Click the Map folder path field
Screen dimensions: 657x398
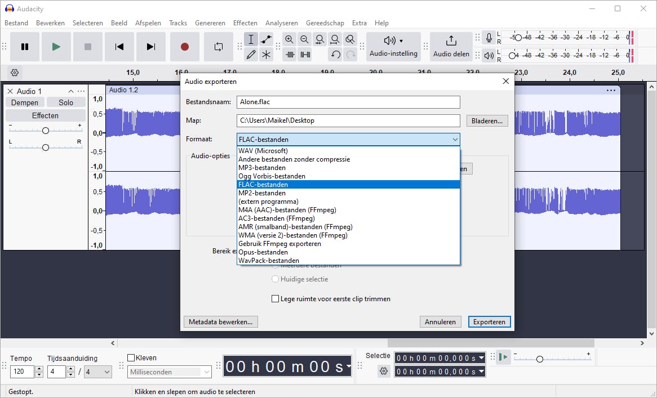click(348, 120)
